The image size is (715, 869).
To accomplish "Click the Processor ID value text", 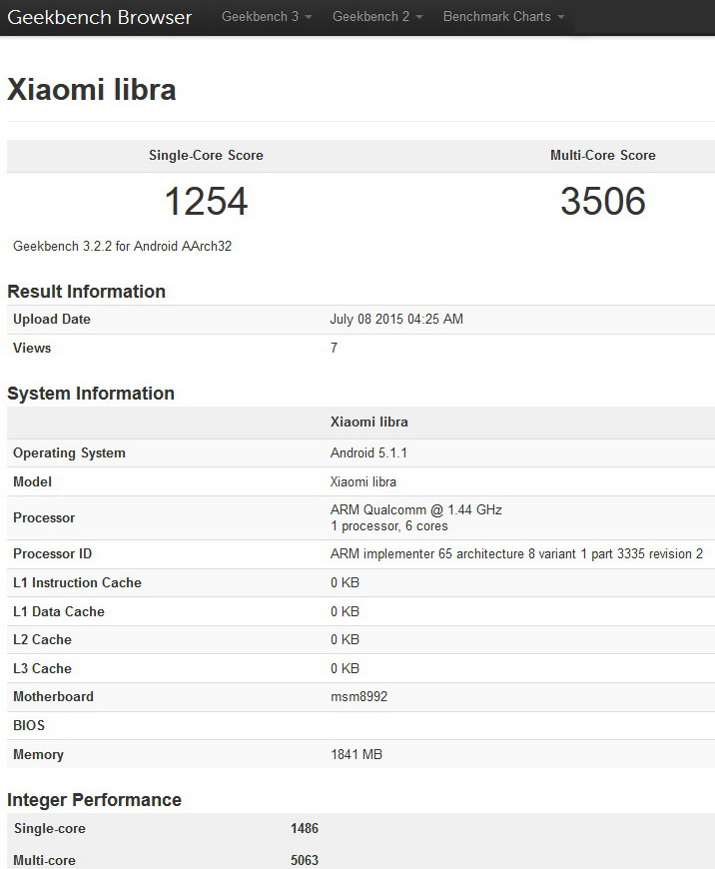I will click(x=516, y=553).
